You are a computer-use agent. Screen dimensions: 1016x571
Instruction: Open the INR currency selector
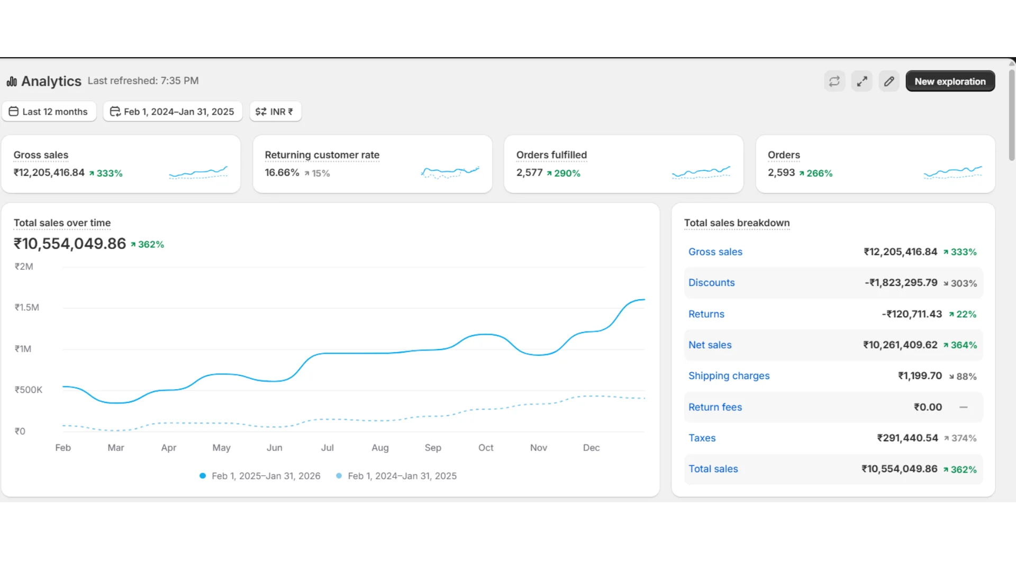click(x=276, y=112)
